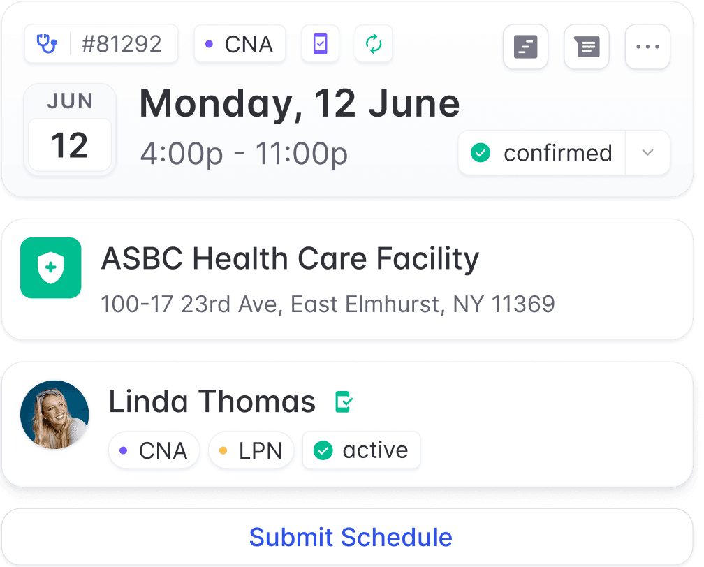This screenshot has width=704, height=567.
Task: Open the shift notes icon
Action: pyautogui.click(x=525, y=47)
